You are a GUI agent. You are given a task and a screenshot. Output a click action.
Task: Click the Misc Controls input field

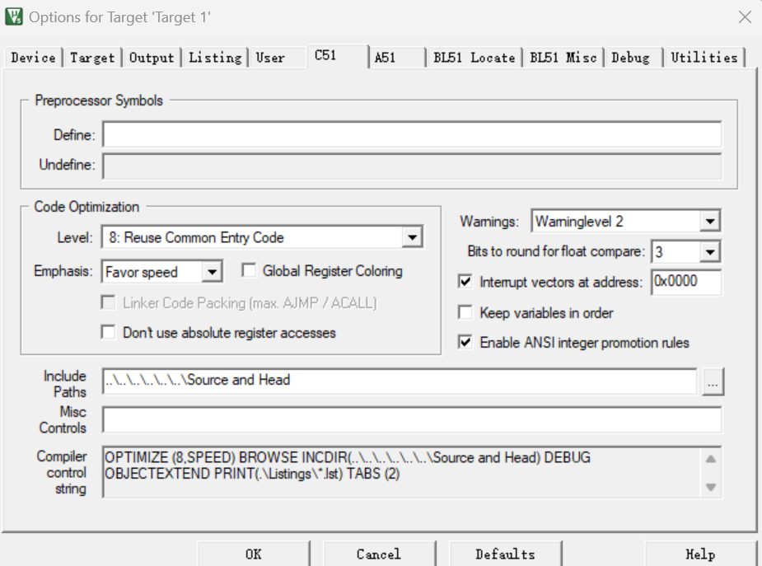coord(412,420)
